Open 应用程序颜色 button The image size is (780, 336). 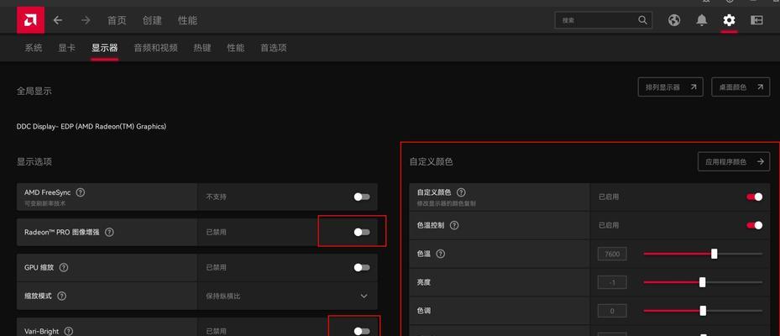(x=734, y=162)
